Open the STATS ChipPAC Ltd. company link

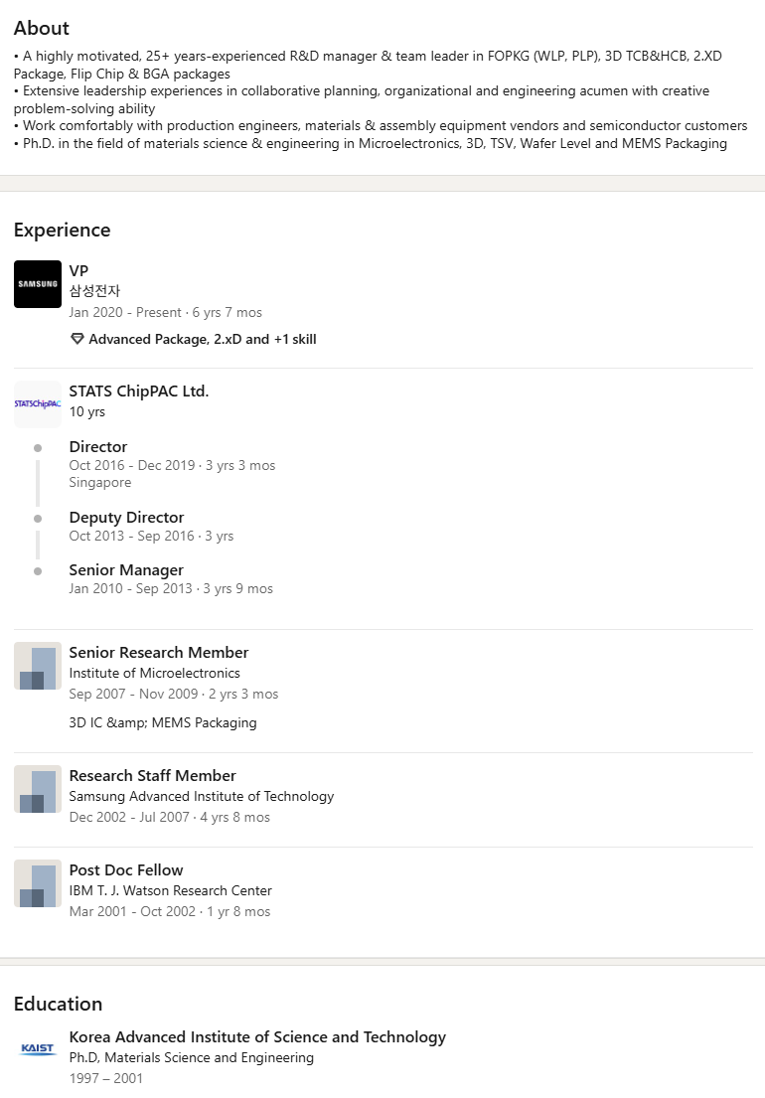(138, 391)
